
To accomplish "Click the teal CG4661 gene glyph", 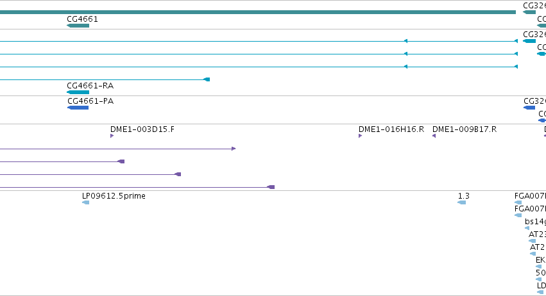I will click(x=78, y=26).
